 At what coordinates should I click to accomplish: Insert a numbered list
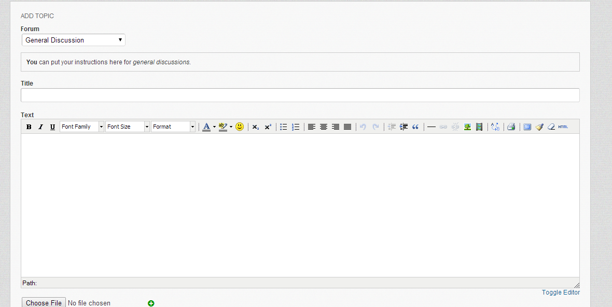click(296, 127)
